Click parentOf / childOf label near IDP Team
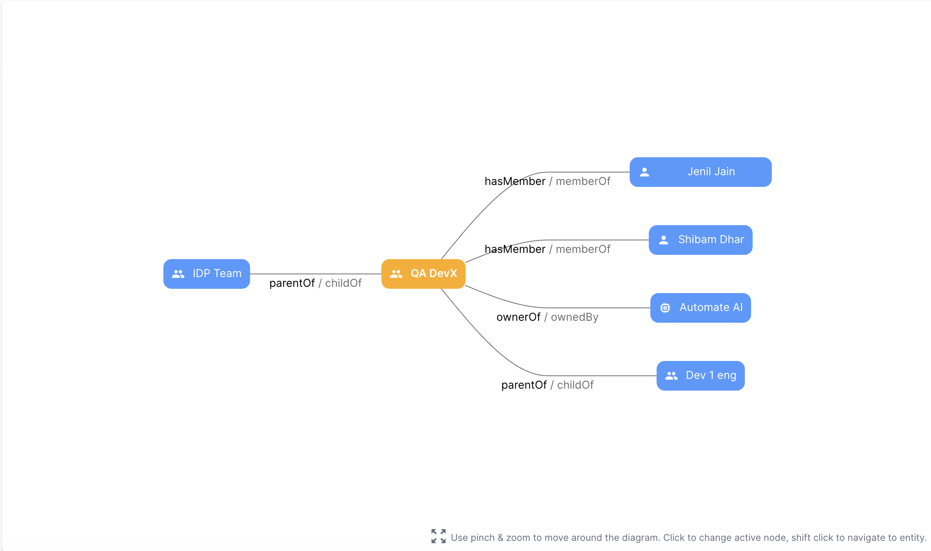Viewport: 931px width, 551px height. point(316,283)
